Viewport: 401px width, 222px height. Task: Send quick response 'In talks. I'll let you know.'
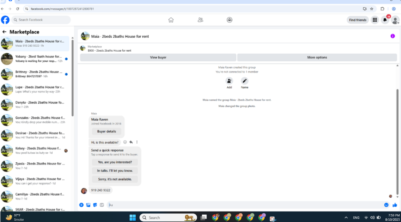coord(115,171)
